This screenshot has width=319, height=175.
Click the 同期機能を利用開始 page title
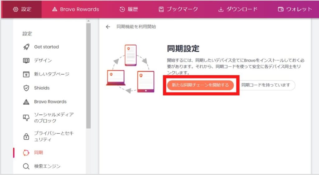point(136,27)
